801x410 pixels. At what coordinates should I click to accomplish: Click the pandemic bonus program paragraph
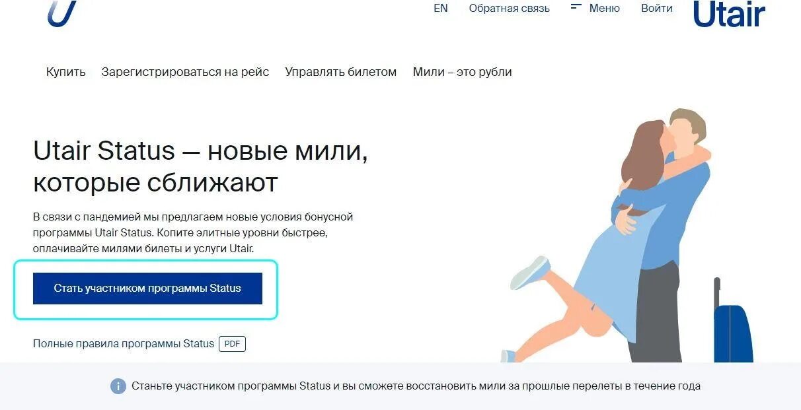click(x=193, y=232)
